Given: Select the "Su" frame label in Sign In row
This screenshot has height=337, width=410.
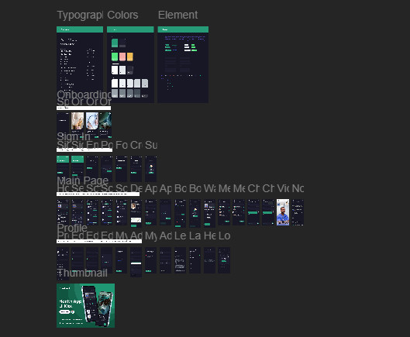Looking at the screenshot, I should [x=151, y=145].
